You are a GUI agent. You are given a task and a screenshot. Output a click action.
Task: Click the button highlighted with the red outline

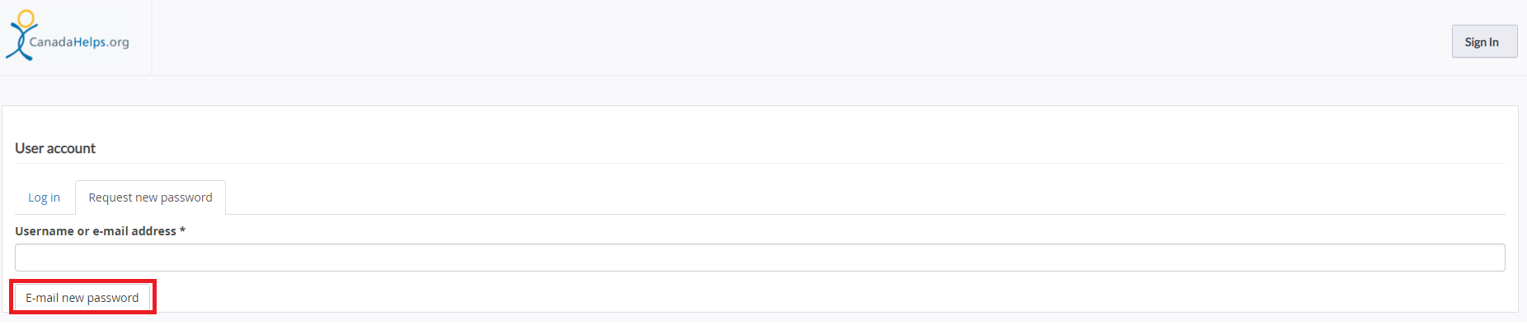82,297
